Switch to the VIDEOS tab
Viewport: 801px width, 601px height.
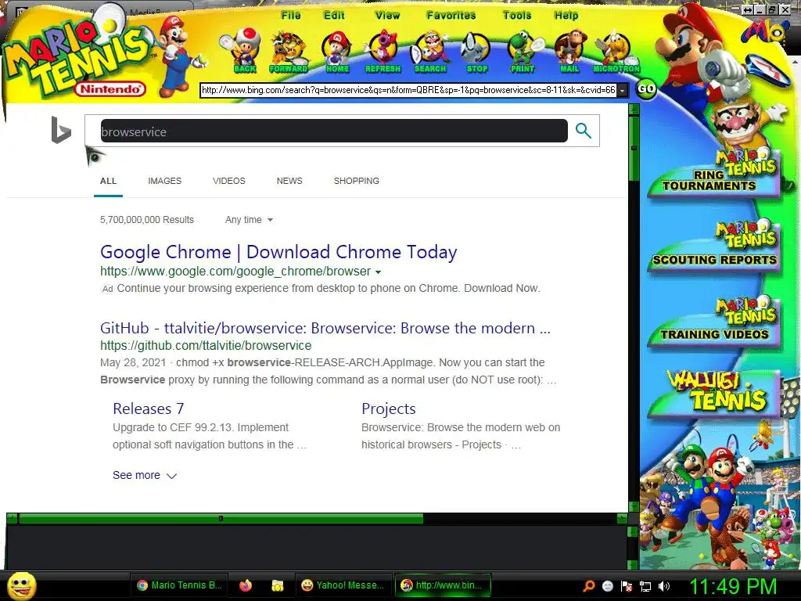[x=229, y=181]
